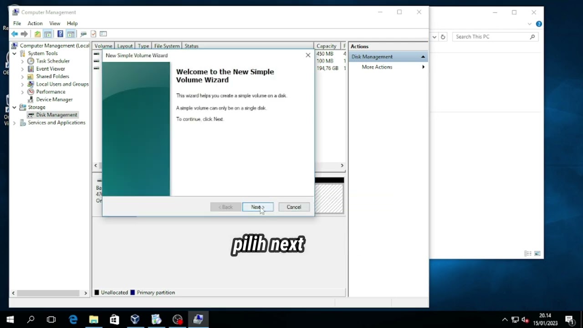Screen dimensions: 583x328
Task: Toggle the Show/Hide Action Pane toolbar icon
Action: [71, 34]
